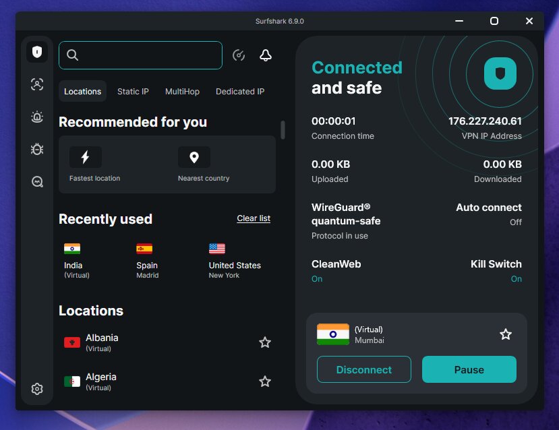This screenshot has width=559, height=430.
Task: Select the Spain flag in Recently used
Action: (144, 249)
